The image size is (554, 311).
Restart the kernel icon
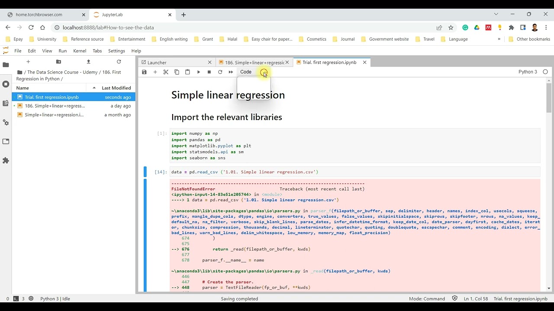coord(220,72)
